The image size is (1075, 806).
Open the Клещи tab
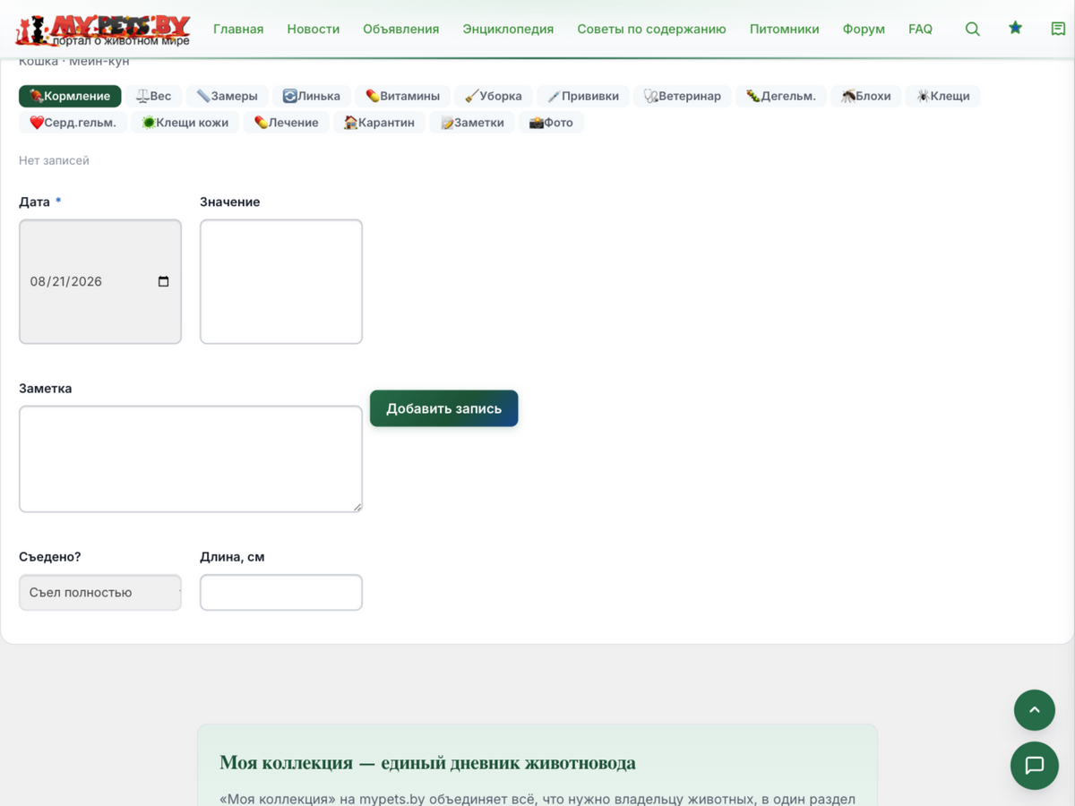943,96
